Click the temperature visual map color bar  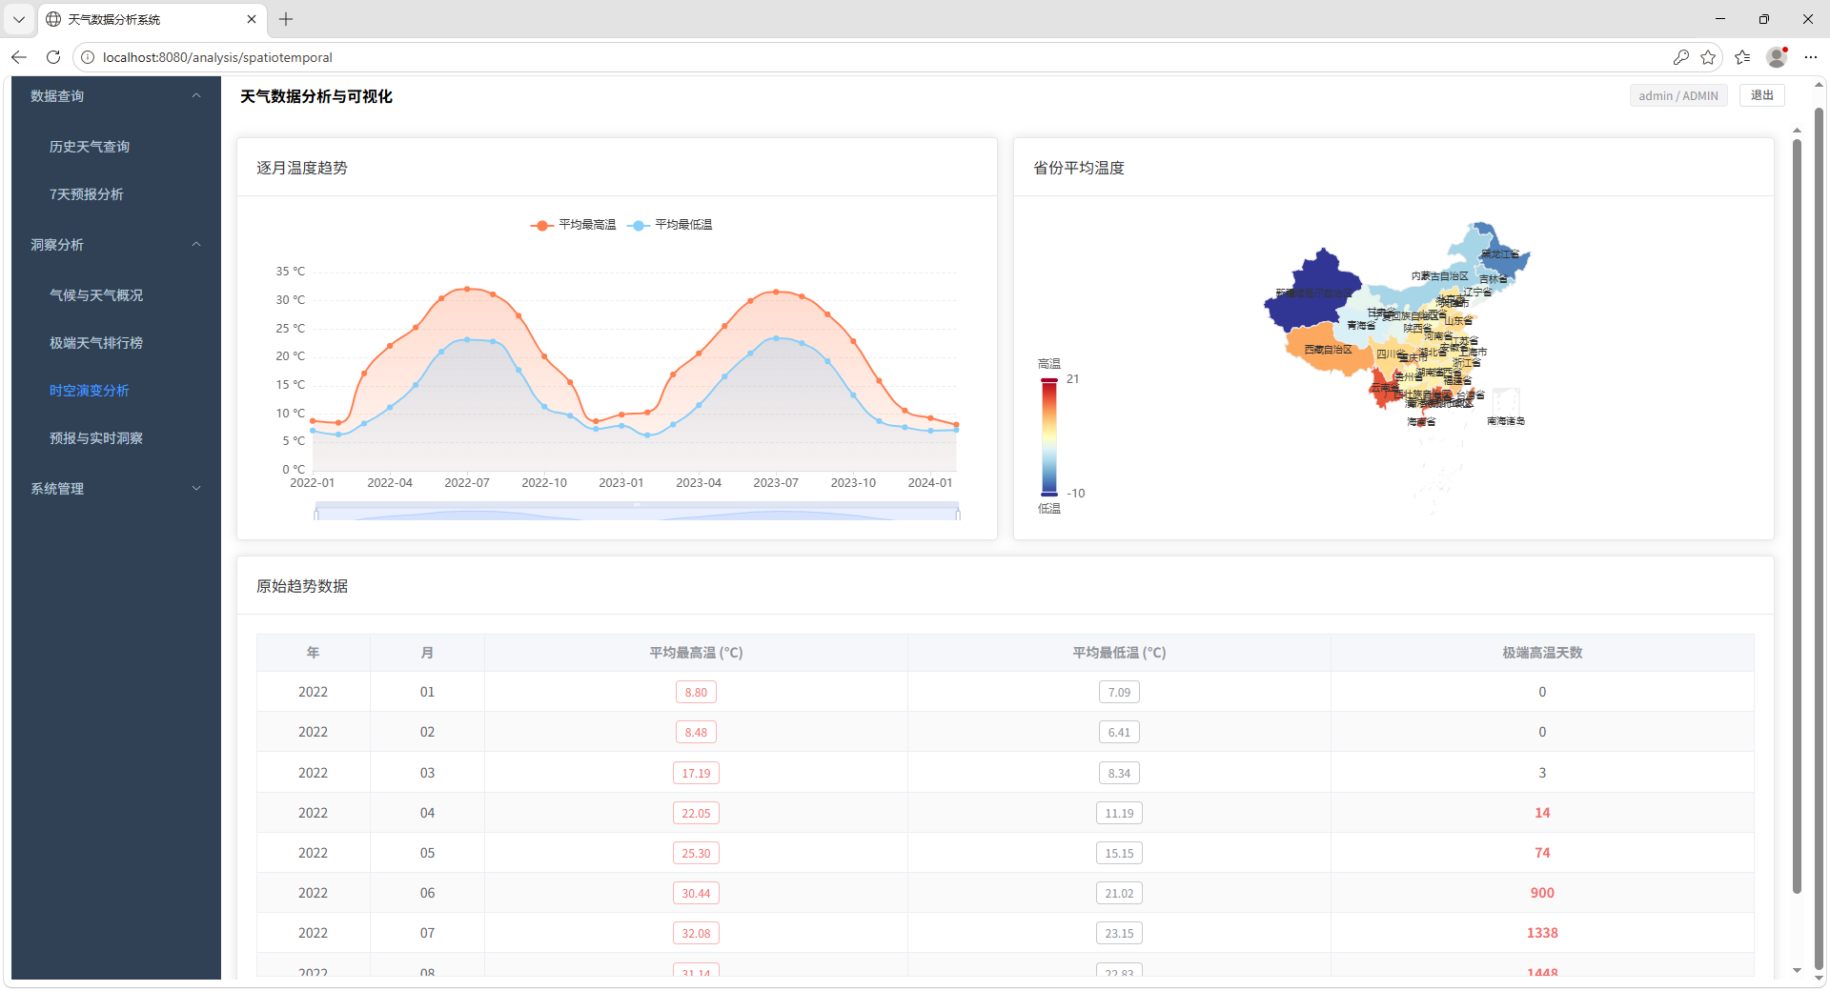1048,436
